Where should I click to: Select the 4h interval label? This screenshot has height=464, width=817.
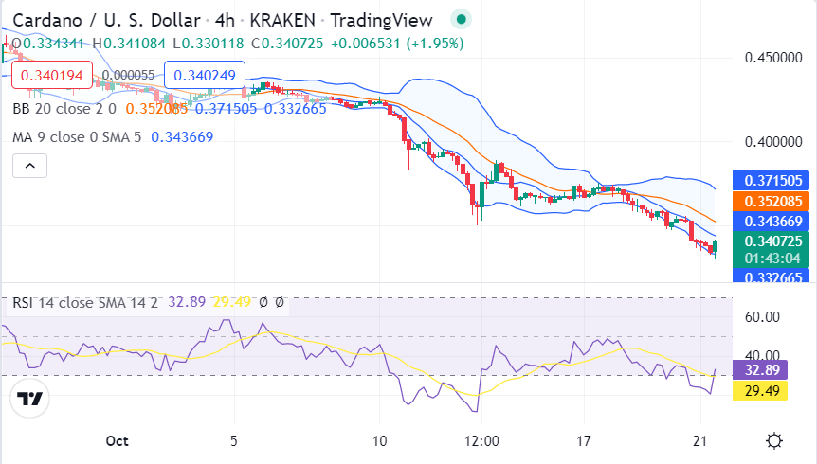tap(225, 20)
